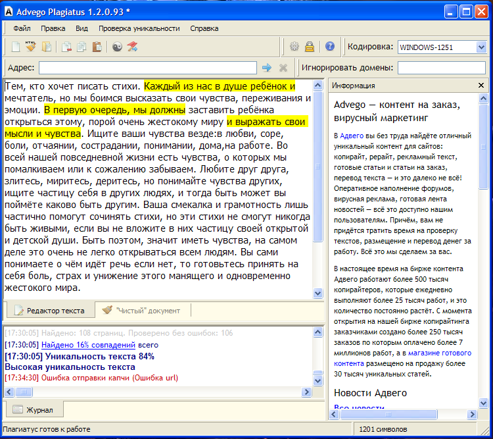Focus the Игнорировать домены field
The image size is (493, 439).
coord(442,68)
